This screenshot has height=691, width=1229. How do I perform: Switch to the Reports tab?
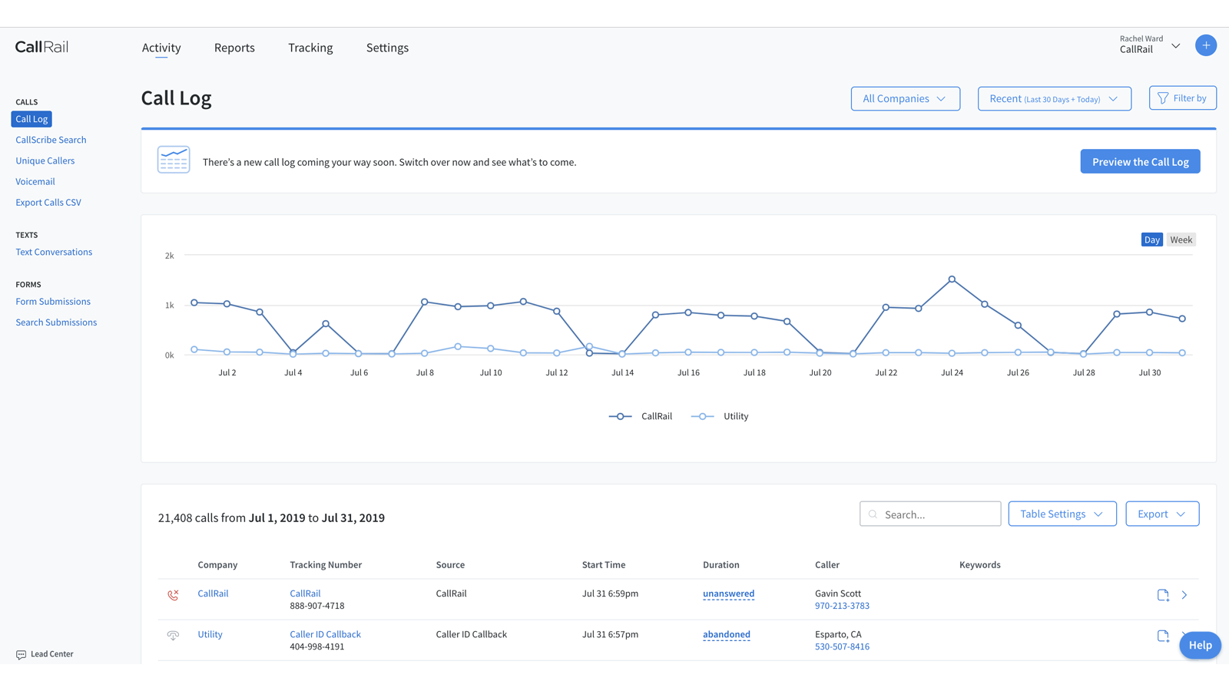pyautogui.click(x=234, y=48)
